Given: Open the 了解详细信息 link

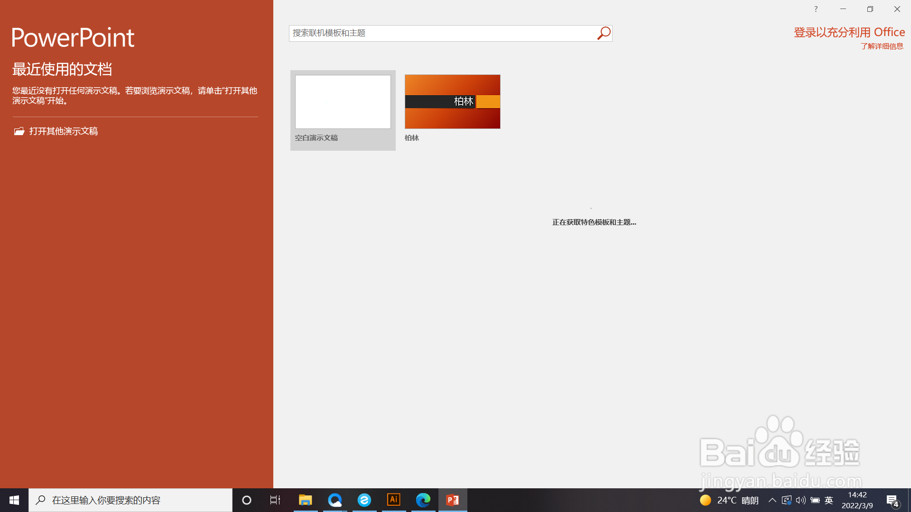Looking at the screenshot, I should tap(882, 46).
